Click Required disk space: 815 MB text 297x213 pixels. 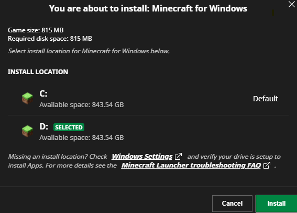[50, 39]
